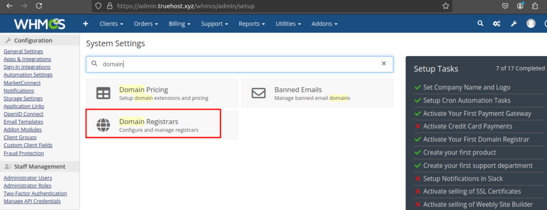Image resolution: width=547 pixels, height=210 pixels.
Task: Open the Addons menu
Action: (x=324, y=24)
